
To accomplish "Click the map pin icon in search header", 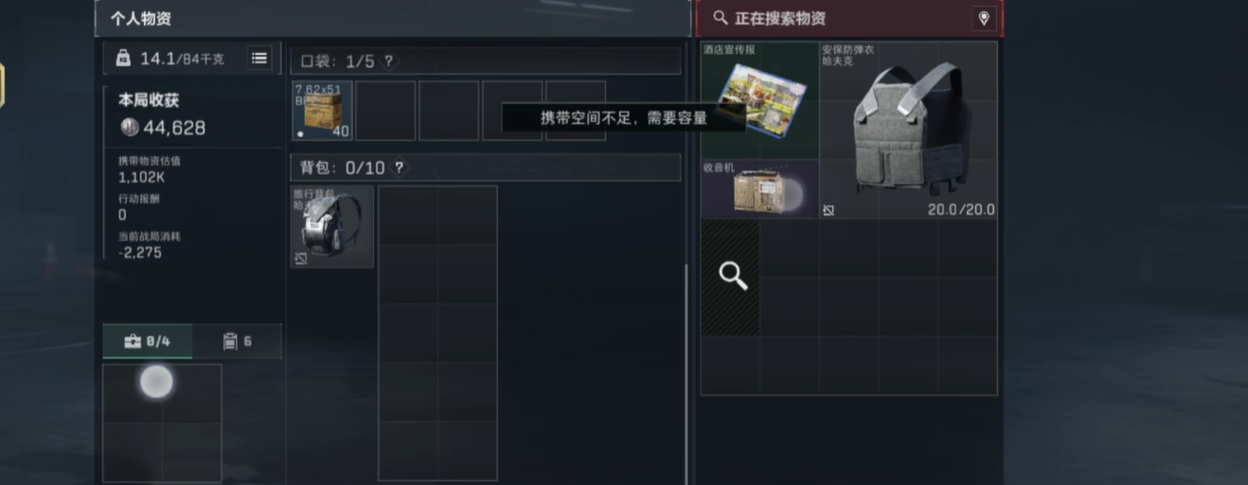I will click(983, 18).
